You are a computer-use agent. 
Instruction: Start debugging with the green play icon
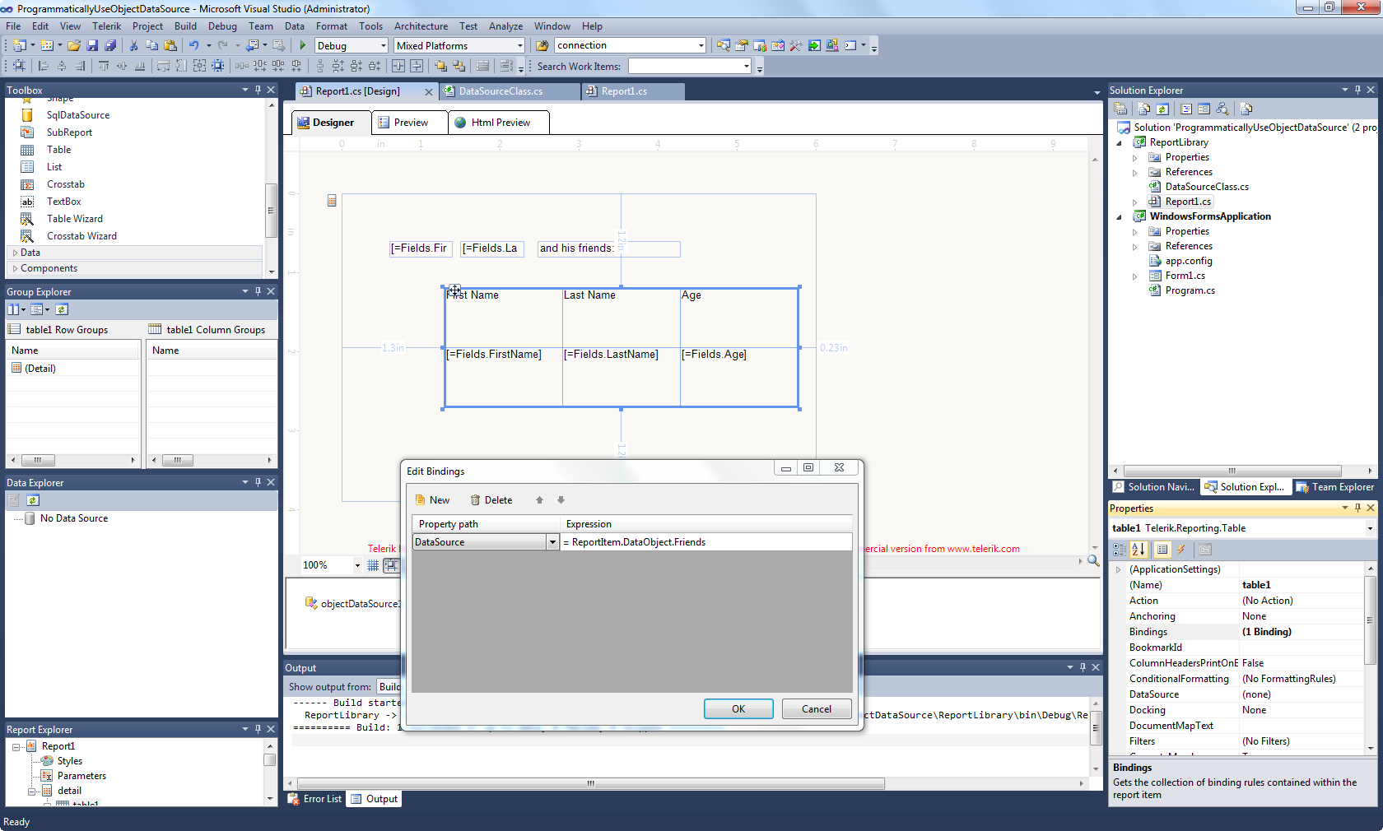click(x=303, y=46)
